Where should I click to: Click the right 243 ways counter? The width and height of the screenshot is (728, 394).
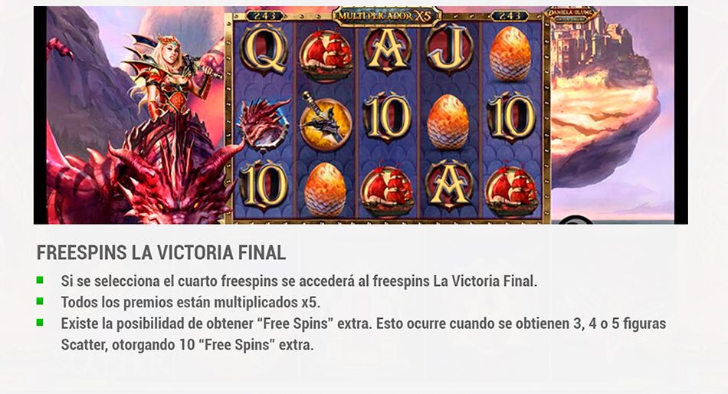(x=510, y=17)
